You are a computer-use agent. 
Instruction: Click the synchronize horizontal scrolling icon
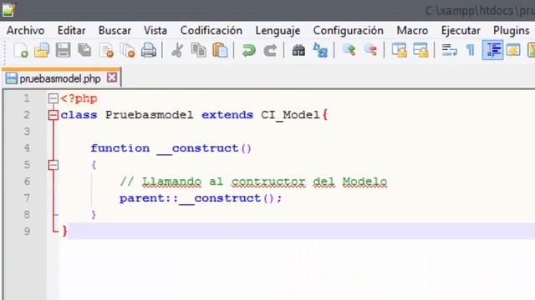420,50
